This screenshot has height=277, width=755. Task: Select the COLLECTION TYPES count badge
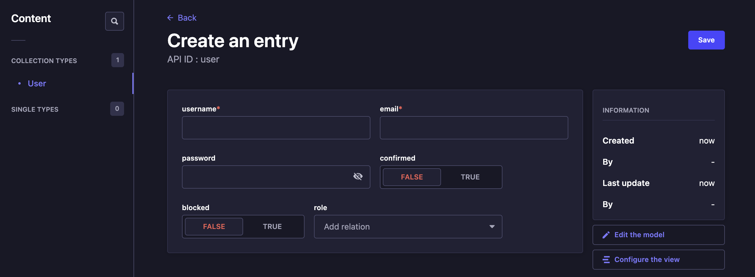[118, 60]
